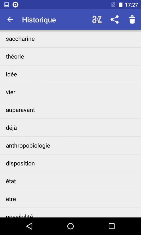Tap the partially visible possibilité entry
This screenshot has height=235, width=141.
pos(70,213)
